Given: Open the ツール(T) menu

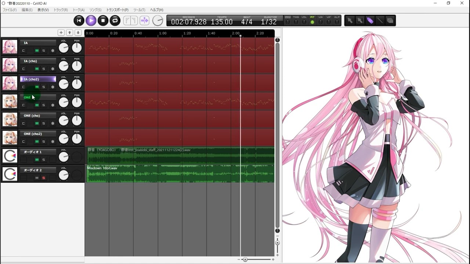Looking at the screenshot, I should tap(139, 10).
